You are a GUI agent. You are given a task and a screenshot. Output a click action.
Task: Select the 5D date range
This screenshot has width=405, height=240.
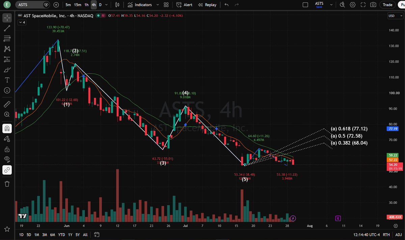[x=29, y=235]
